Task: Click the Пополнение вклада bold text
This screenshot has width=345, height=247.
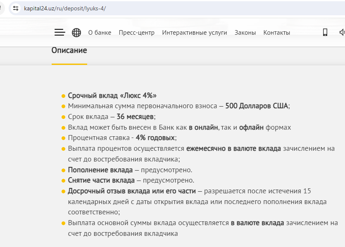Action: coord(100,170)
